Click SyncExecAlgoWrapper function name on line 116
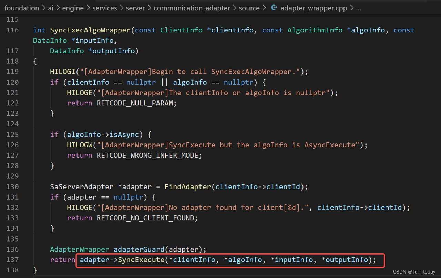This screenshot has height=278, width=441. pyautogui.click(x=90, y=30)
